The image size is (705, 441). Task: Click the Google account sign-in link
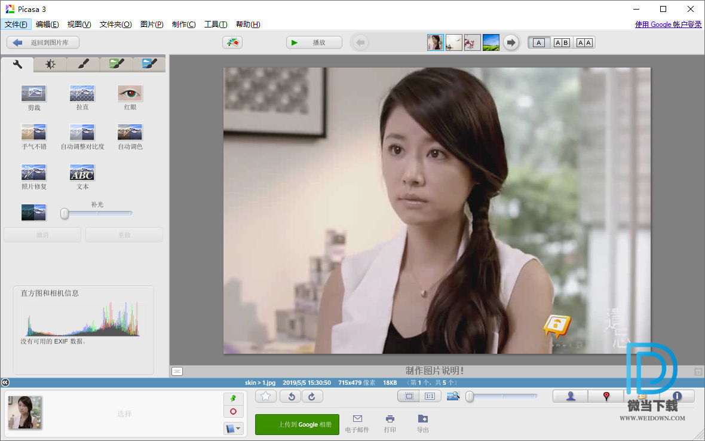click(668, 24)
